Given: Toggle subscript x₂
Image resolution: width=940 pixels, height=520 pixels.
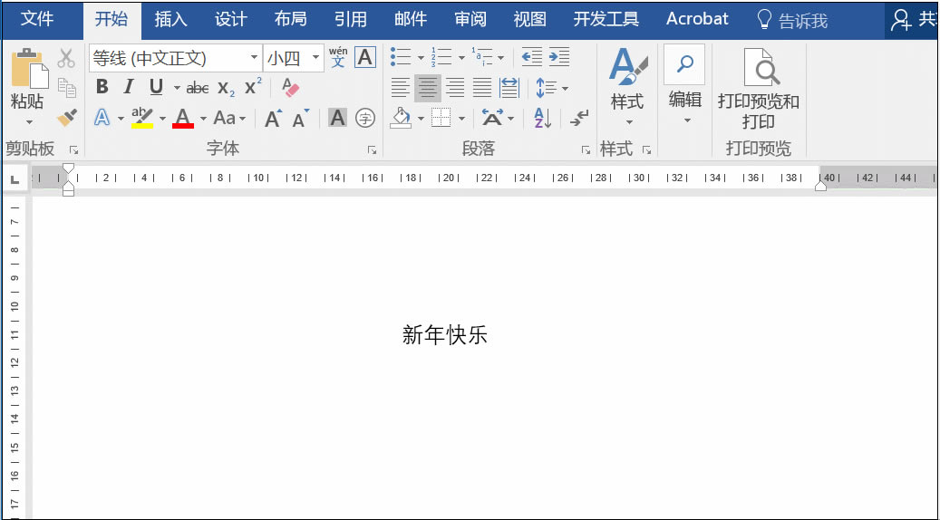Looking at the screenshot, I should 226,88.
